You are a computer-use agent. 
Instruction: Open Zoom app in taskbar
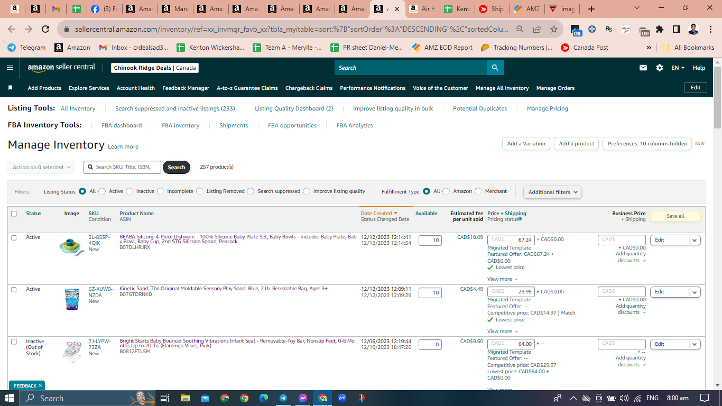click(x=342, y=398)
